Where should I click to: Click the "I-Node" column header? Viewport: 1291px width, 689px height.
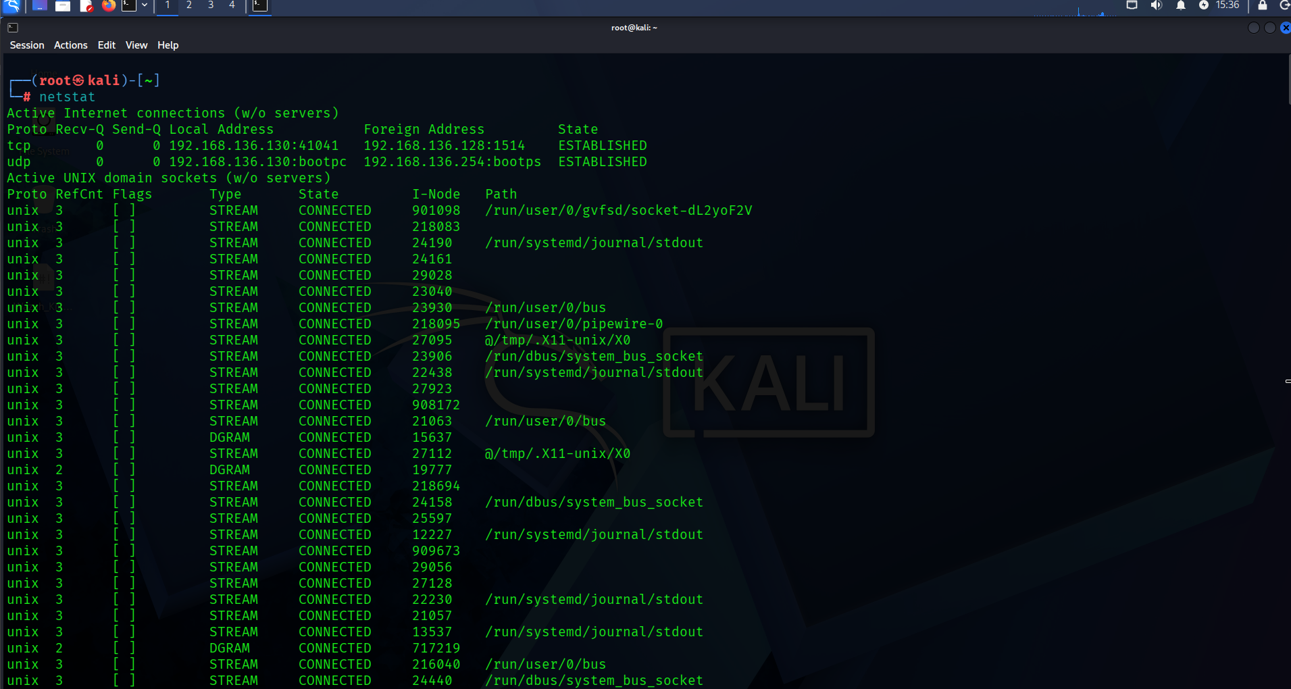coord(436,195)
